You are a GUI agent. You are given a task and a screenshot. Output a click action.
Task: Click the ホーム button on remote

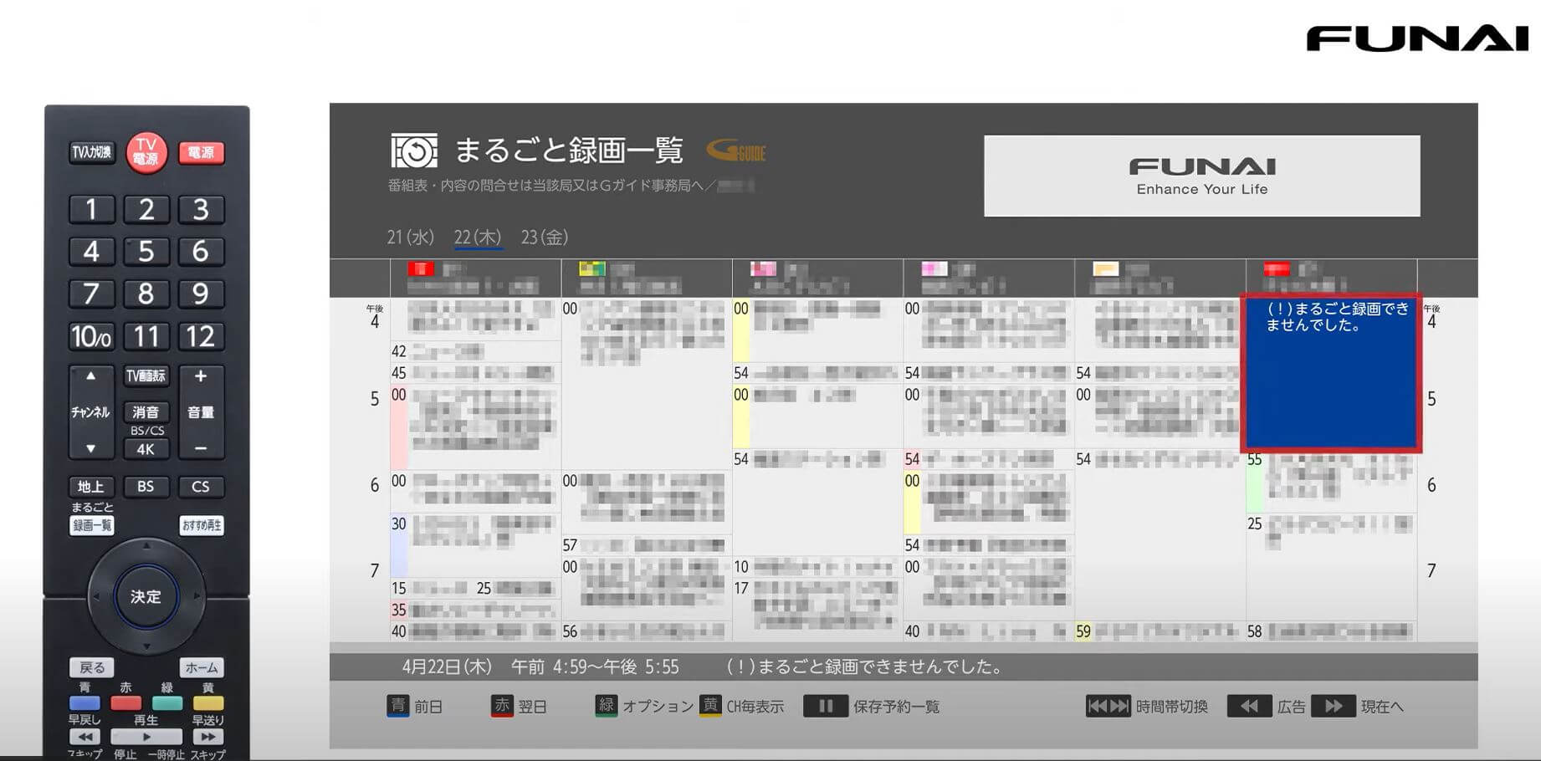click(202, 667)
